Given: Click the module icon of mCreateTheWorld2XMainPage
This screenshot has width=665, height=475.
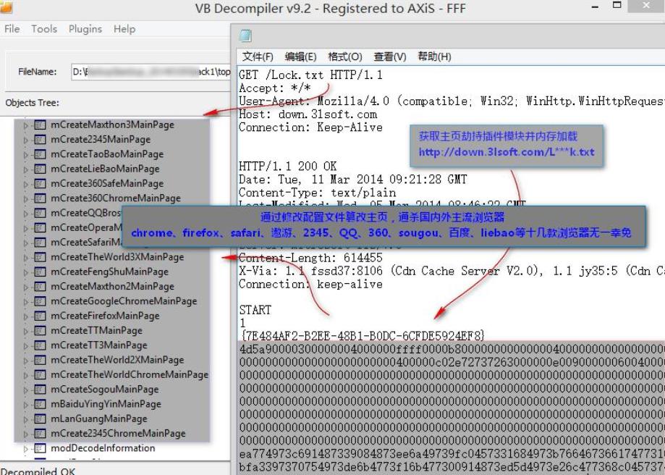Looking at the screenshot, I should coord(40,360).
